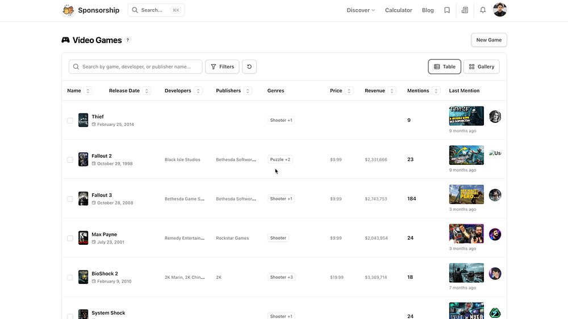Sort by Release Date column arrows
The width and height of the screenshot is (568, 319).
pos(147,91)
